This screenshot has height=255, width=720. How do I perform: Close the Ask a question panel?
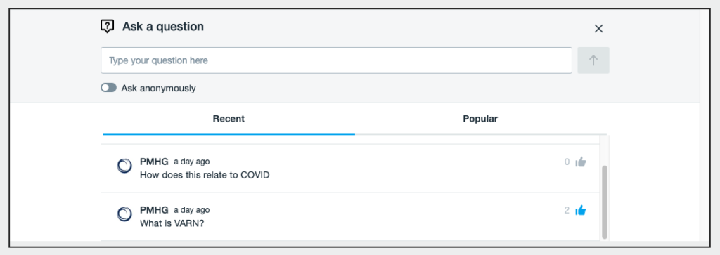598,29
